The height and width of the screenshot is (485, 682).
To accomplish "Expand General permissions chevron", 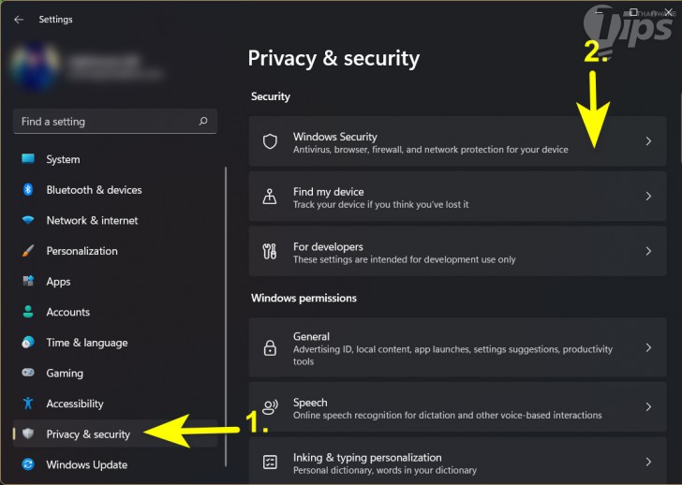I will 648,347.
